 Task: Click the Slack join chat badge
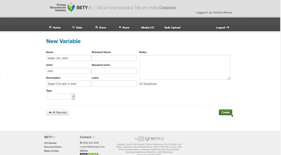[89, 154]
